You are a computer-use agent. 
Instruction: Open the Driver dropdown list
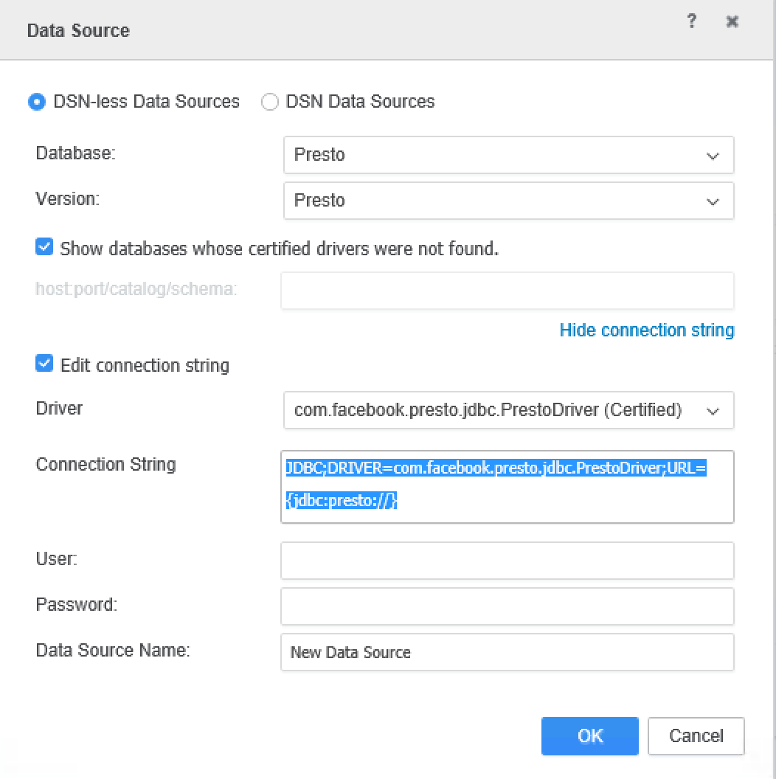pos(508,410)
